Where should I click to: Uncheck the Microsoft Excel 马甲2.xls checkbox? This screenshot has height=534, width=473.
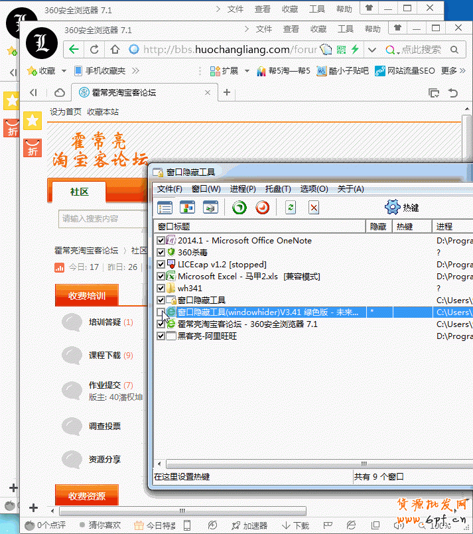coord(161,276)
